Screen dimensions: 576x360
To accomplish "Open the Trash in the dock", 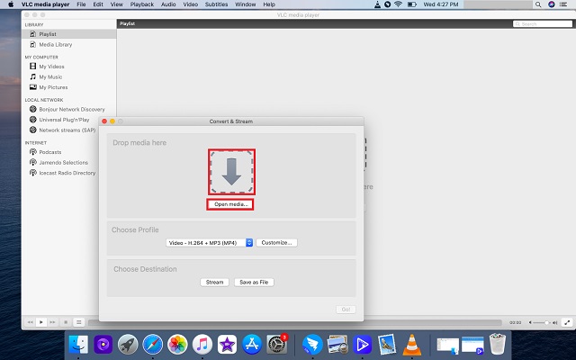I will coord(498,344).
